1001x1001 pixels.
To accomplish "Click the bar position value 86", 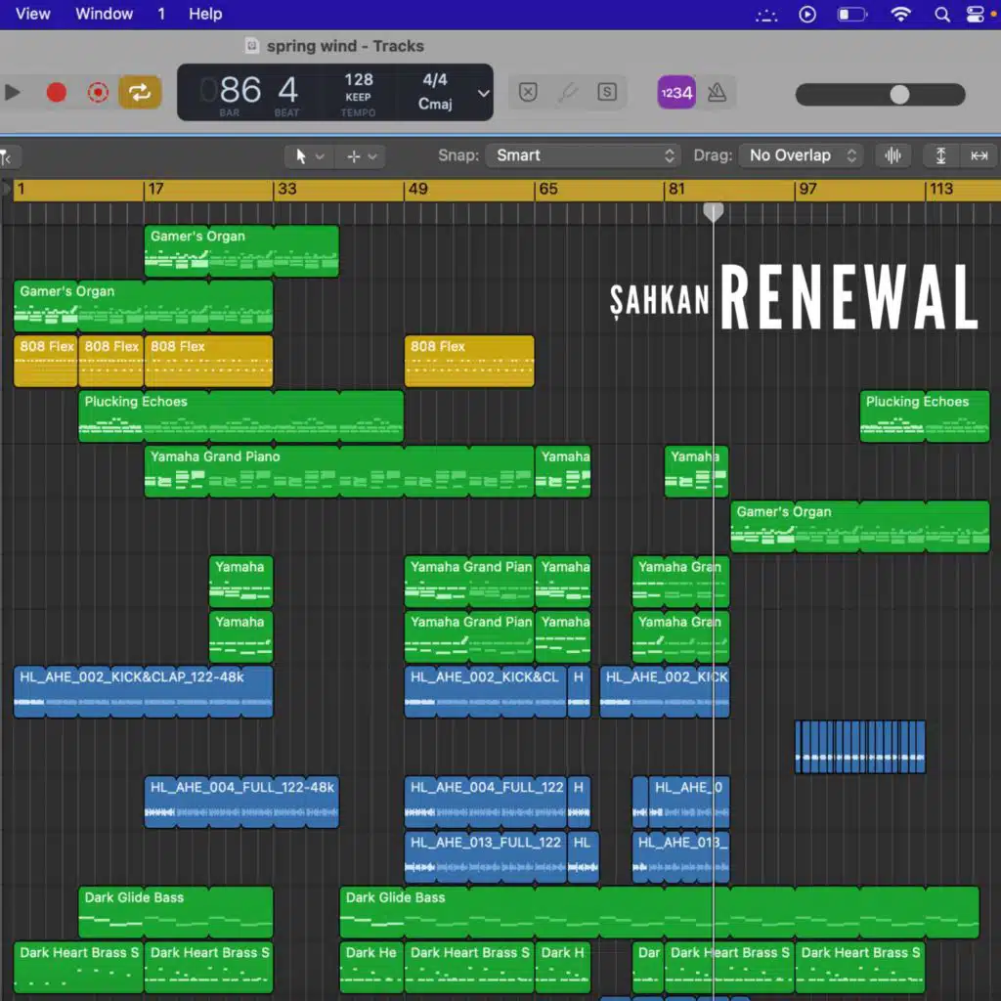I will (x=240, y=89).
